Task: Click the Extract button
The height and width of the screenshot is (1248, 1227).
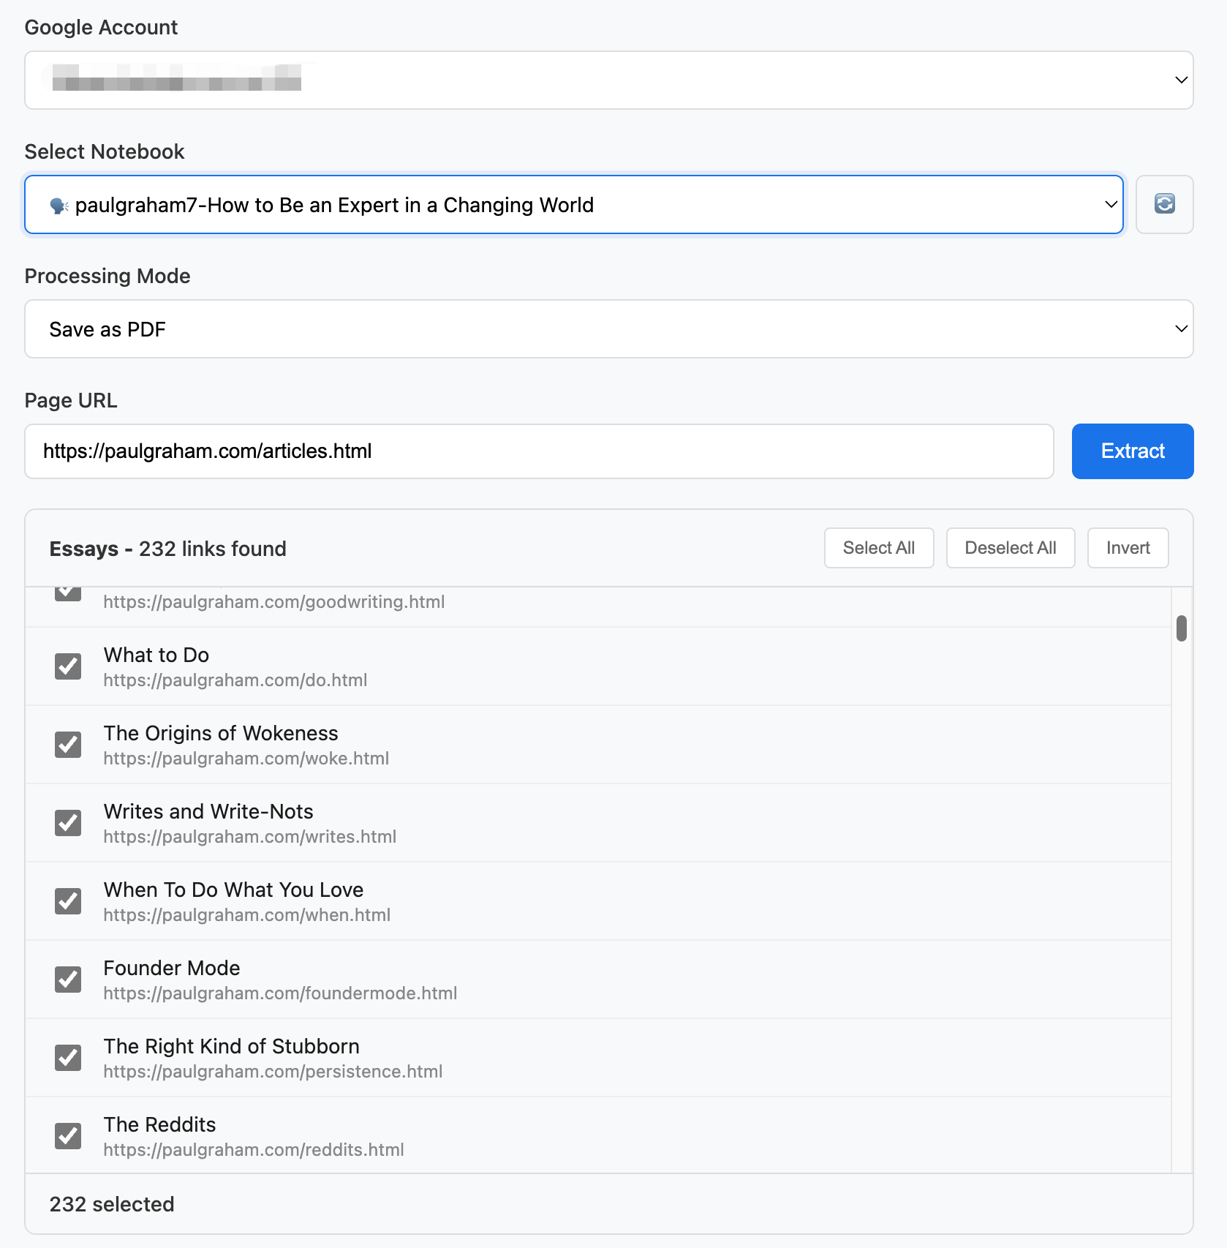Action: (1133, 451)
